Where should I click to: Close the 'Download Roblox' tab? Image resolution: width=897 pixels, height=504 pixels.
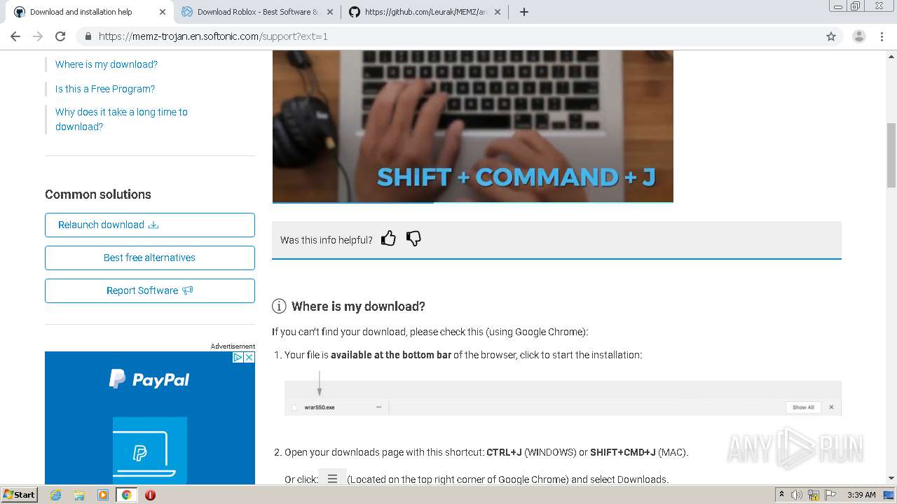pos(330,12)
